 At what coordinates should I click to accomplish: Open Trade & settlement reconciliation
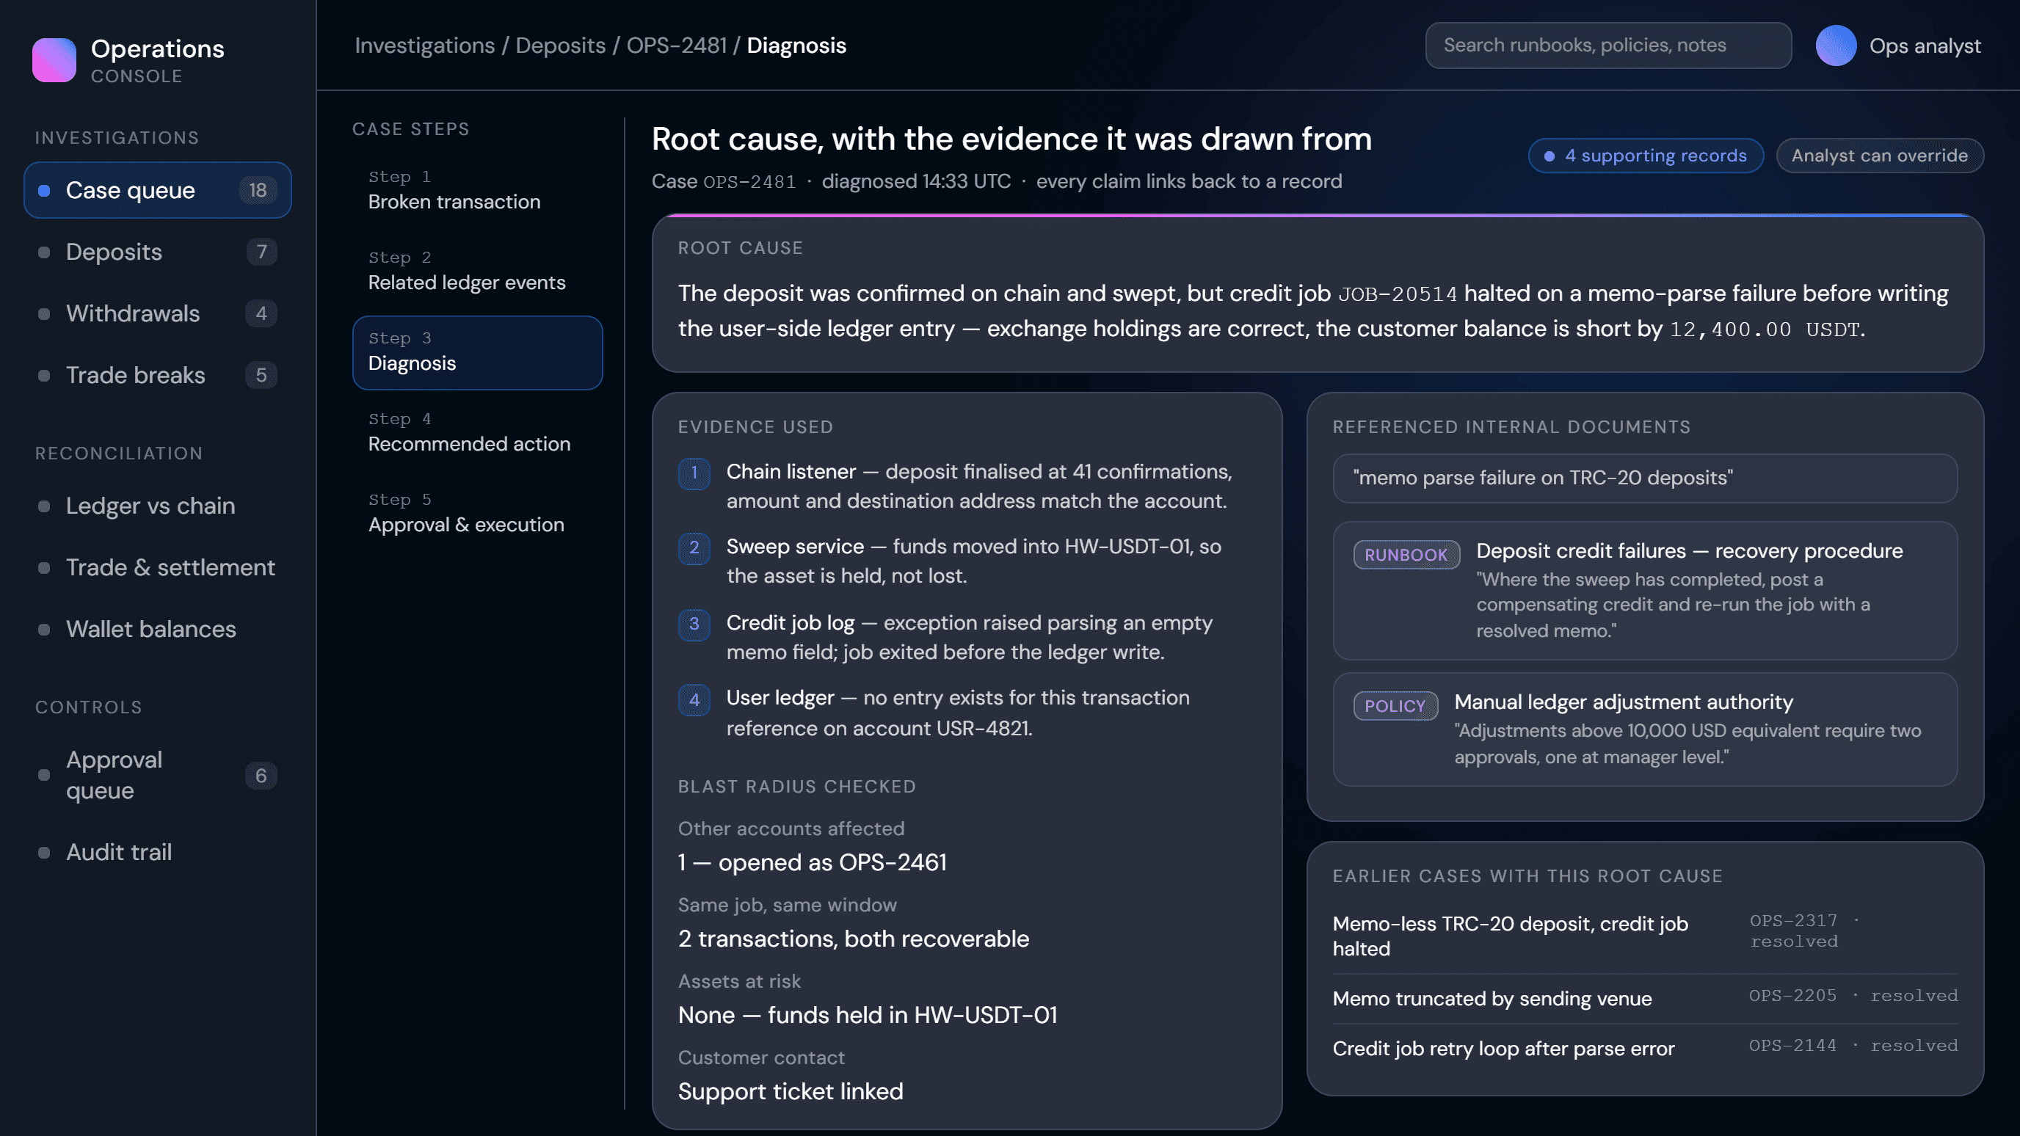coord(158,567)
